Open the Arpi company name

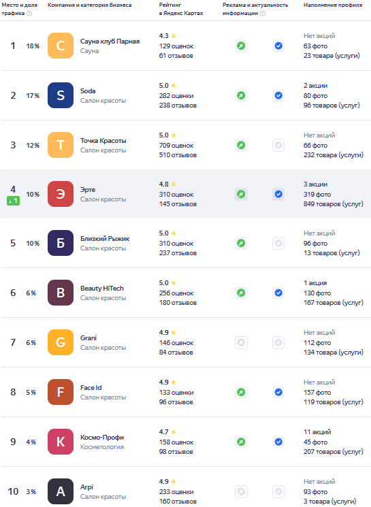click(86, 487)
